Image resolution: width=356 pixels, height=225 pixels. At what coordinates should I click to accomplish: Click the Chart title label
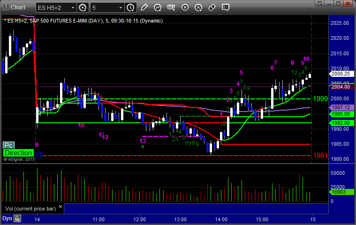pos(18,7)
